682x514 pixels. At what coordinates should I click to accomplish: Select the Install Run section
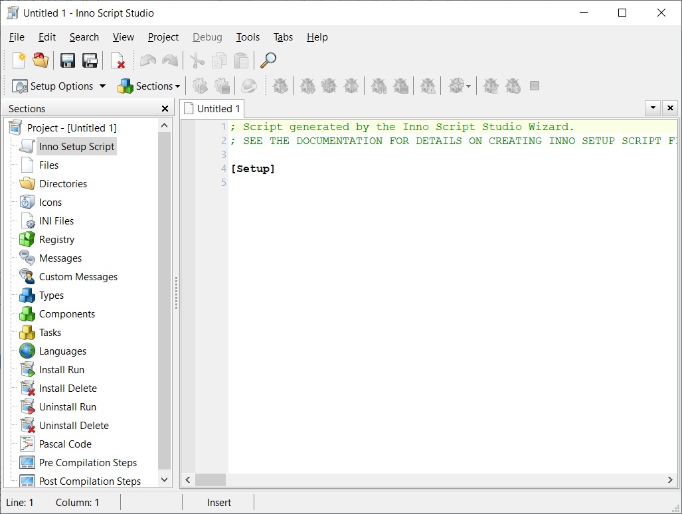tap(62, 370)
